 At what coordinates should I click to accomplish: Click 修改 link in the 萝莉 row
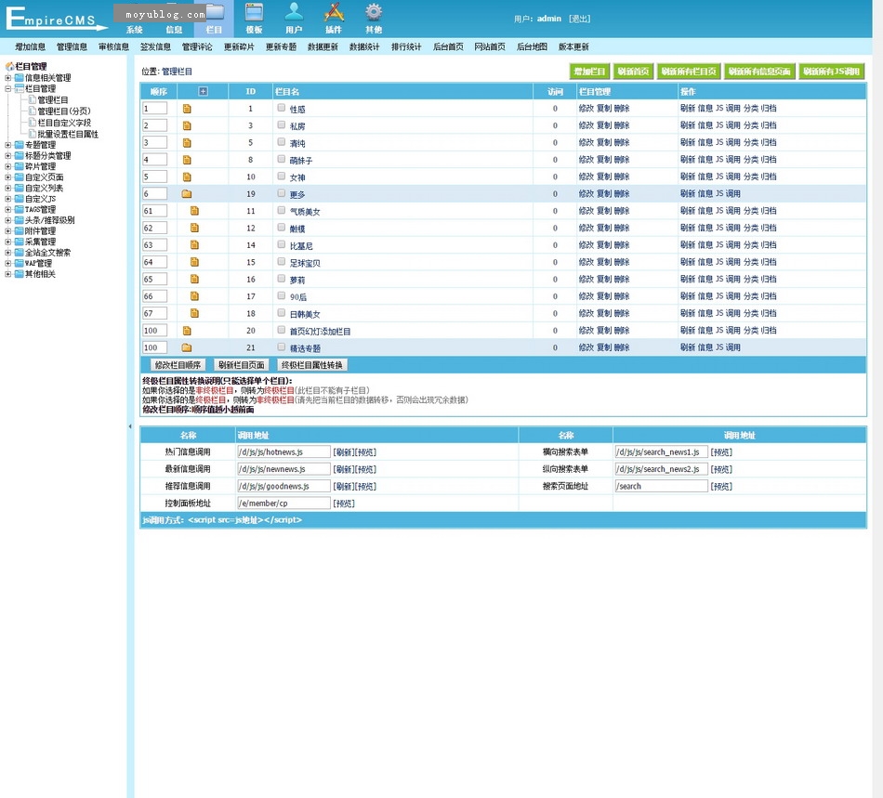point(586,279)
